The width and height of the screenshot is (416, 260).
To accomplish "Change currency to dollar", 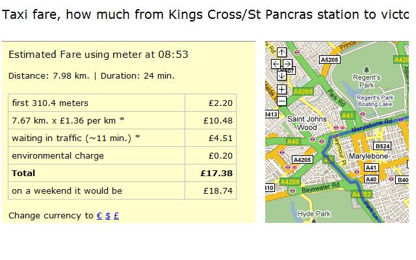I will [108, 216].
